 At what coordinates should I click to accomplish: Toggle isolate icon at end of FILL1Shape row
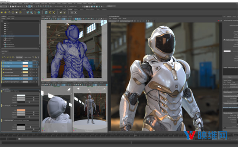(36, 66)
